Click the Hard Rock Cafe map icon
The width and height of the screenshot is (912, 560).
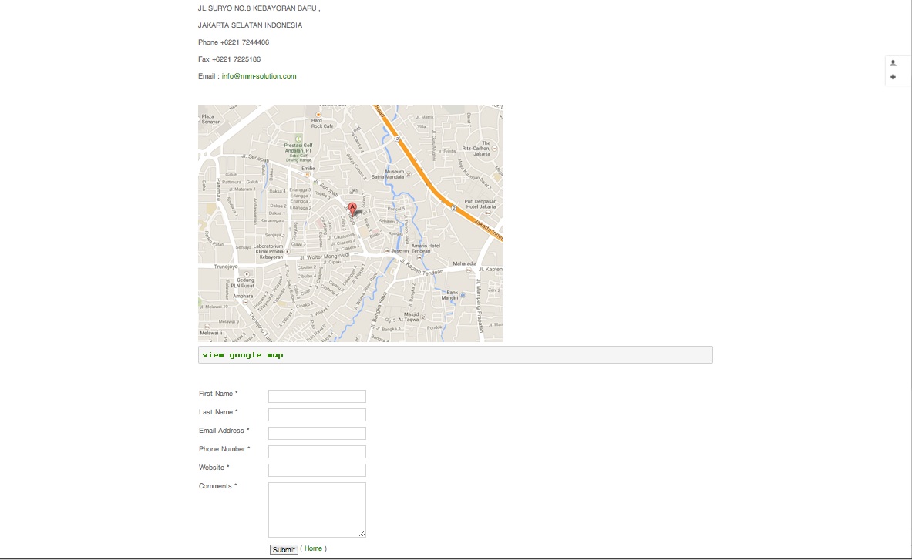pos(318,115)
